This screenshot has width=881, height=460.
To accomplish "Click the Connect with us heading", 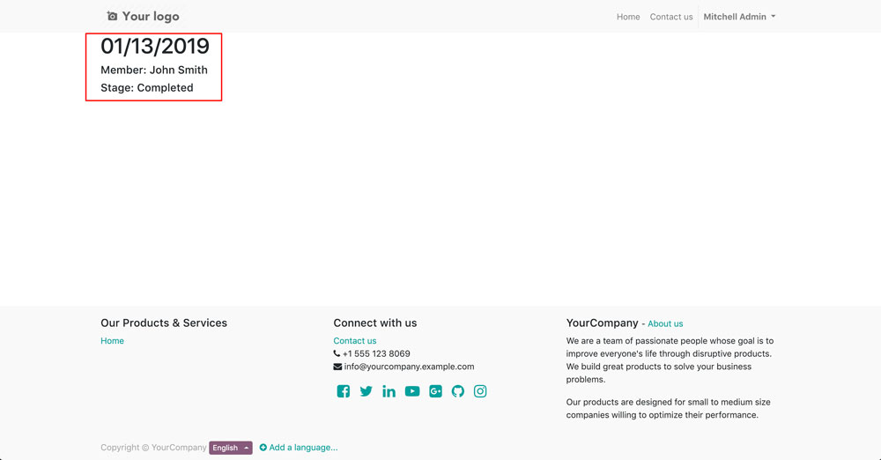I will [x=375, y=323].
